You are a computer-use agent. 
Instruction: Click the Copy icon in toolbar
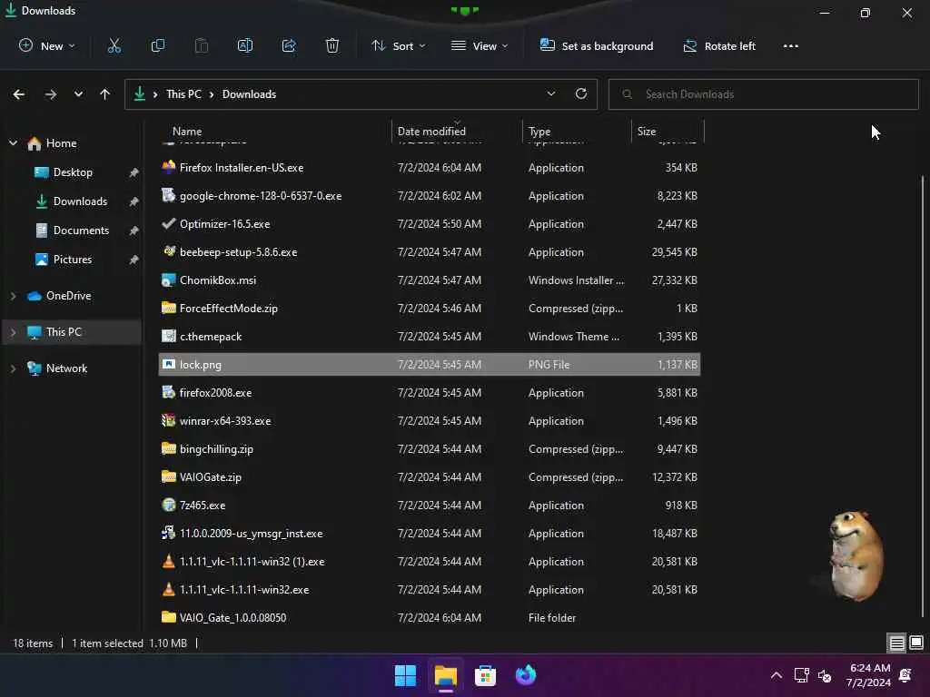tap(158, 45)
